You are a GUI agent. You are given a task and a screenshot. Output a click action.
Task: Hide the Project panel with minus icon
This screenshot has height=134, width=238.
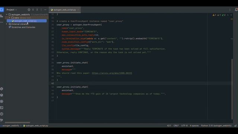click(45, 10)
